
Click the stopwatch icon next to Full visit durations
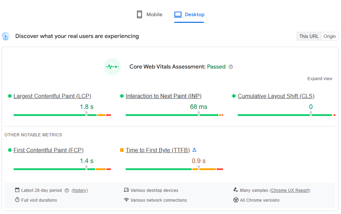click(17, 200)
